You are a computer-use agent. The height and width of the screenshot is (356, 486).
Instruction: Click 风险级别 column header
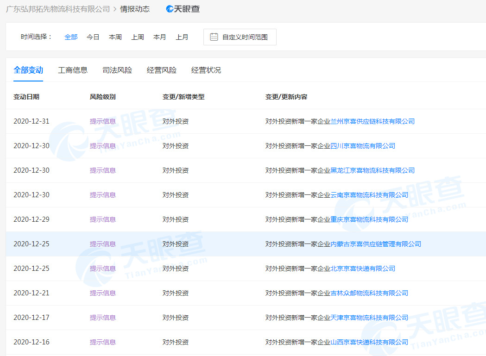[x=102, y=97]
